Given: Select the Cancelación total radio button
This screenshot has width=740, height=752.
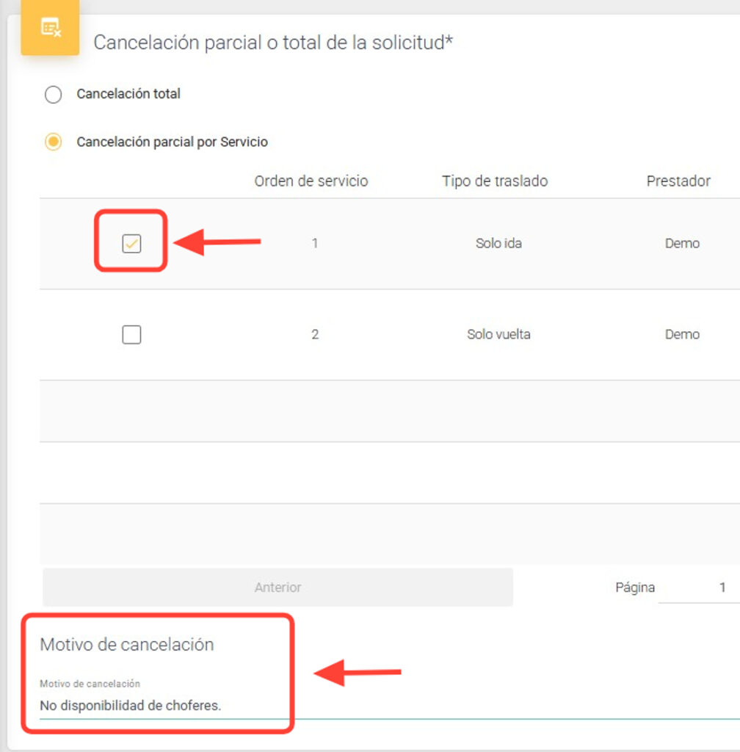Looking at the screenshot, I should pyautogui.click(x=53, y=95).
